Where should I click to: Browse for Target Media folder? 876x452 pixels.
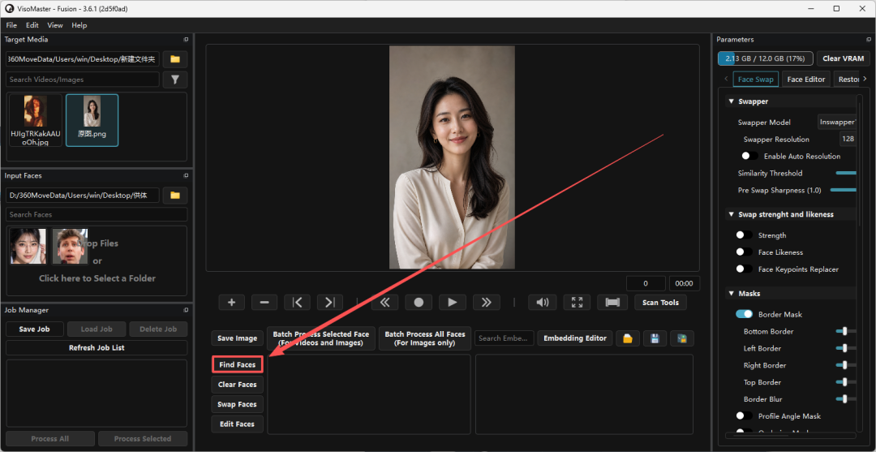pos(175,58)
